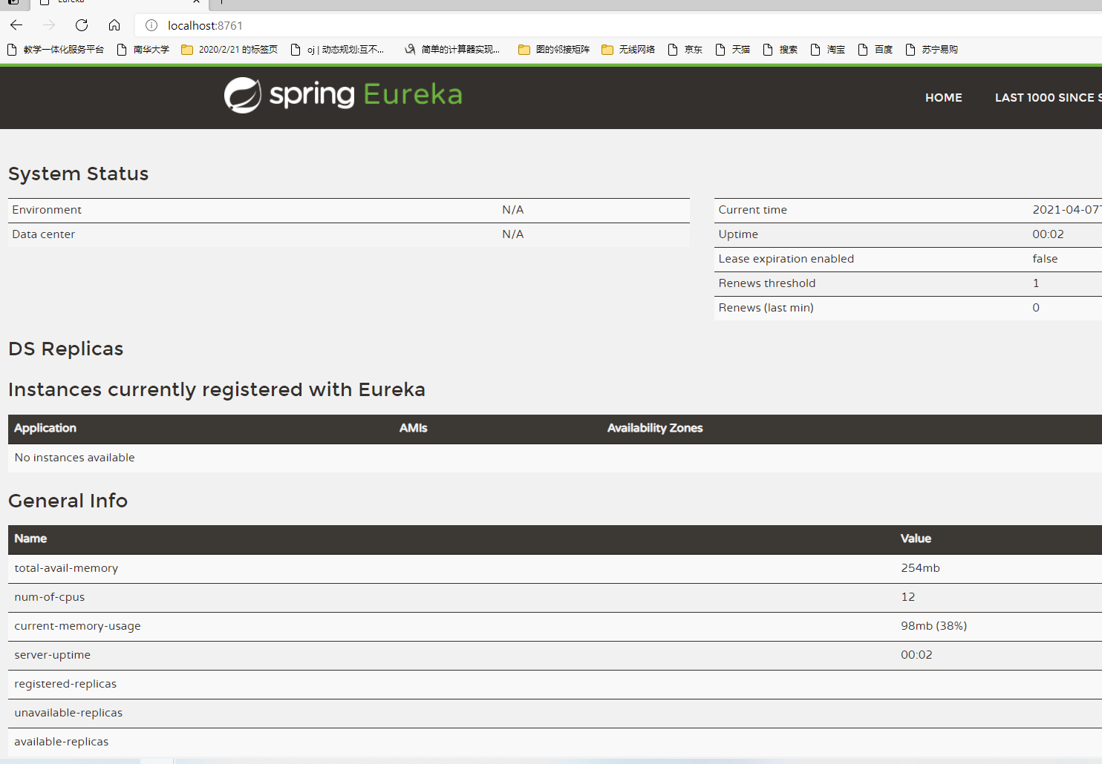Image resolution: width=1102 pixels, height=764 pixels.
Task: Click the DS Replicas heading
Action: (x=66, y=349)
